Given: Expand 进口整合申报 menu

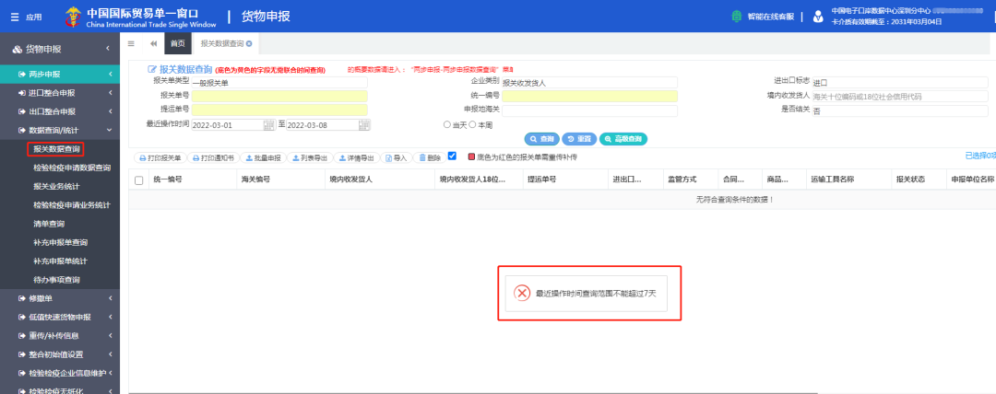Looking at the screenshot, I should click(60, 93).
